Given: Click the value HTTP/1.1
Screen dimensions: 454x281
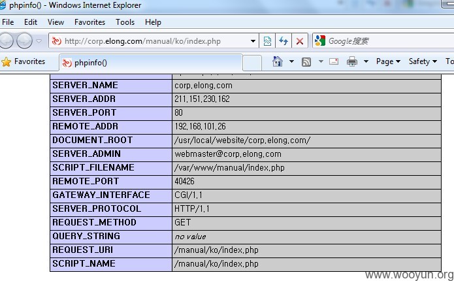Looking at the screenshot, I should (x=191, y=208).
